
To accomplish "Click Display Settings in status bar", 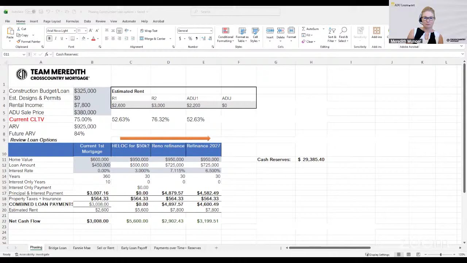I will [377, 255].
